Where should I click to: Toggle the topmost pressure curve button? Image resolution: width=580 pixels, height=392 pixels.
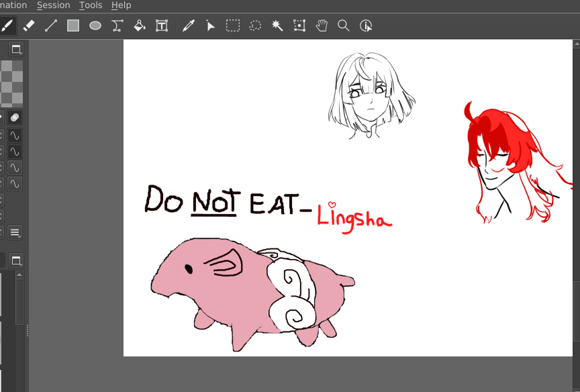click(15, 136)
